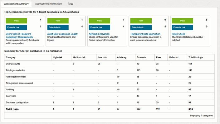Click the Total findings column header

[201, 57]
